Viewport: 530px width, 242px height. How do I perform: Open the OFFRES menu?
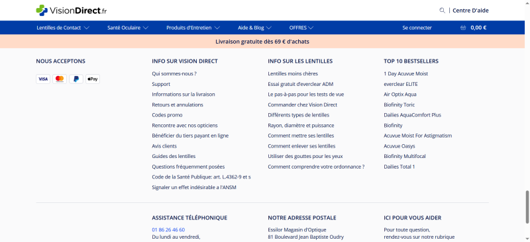[297, 28]
